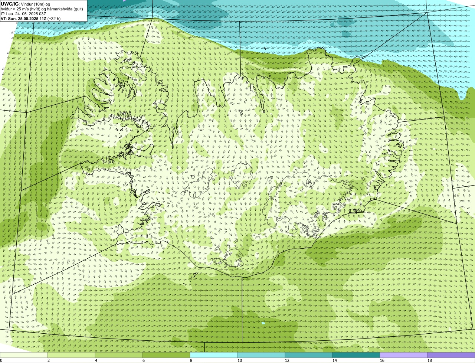The width and height of the screenshot is (475, 363).
Task: Select the legend label "4"
Action: [x=96, y=360]
